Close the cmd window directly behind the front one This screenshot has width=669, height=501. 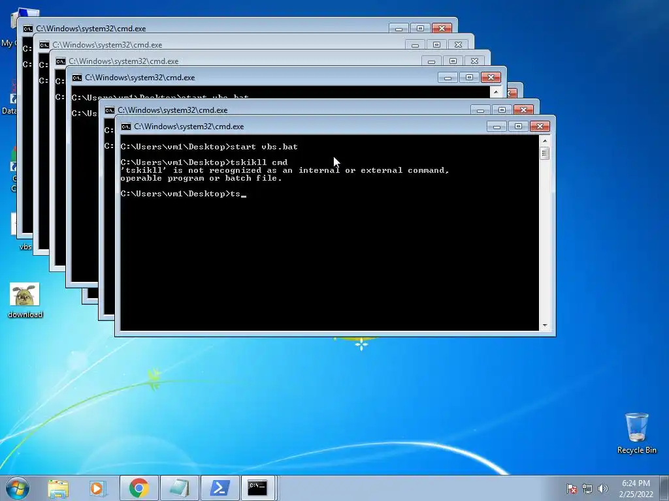523,110
